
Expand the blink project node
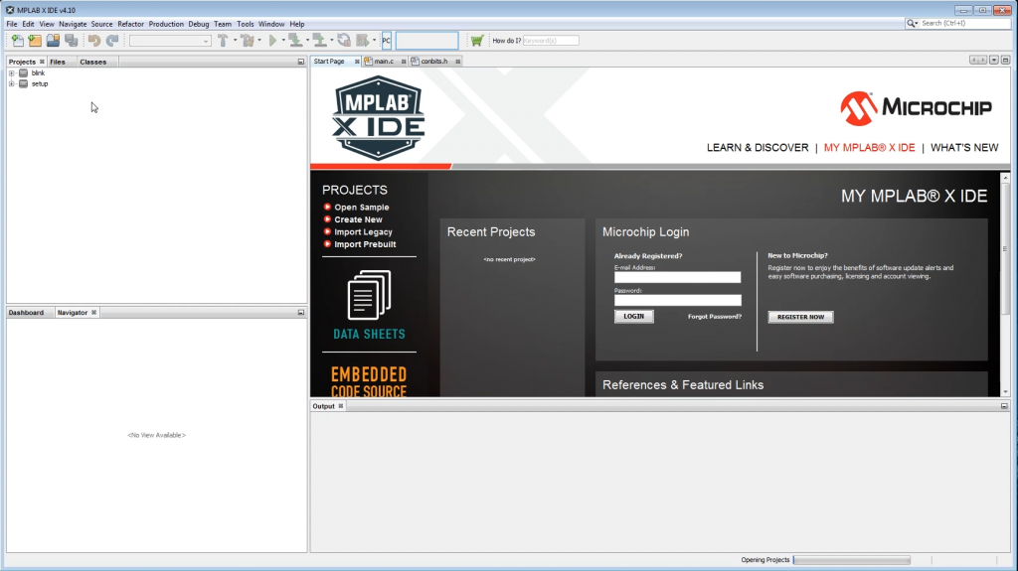click(x=11, y=73)
